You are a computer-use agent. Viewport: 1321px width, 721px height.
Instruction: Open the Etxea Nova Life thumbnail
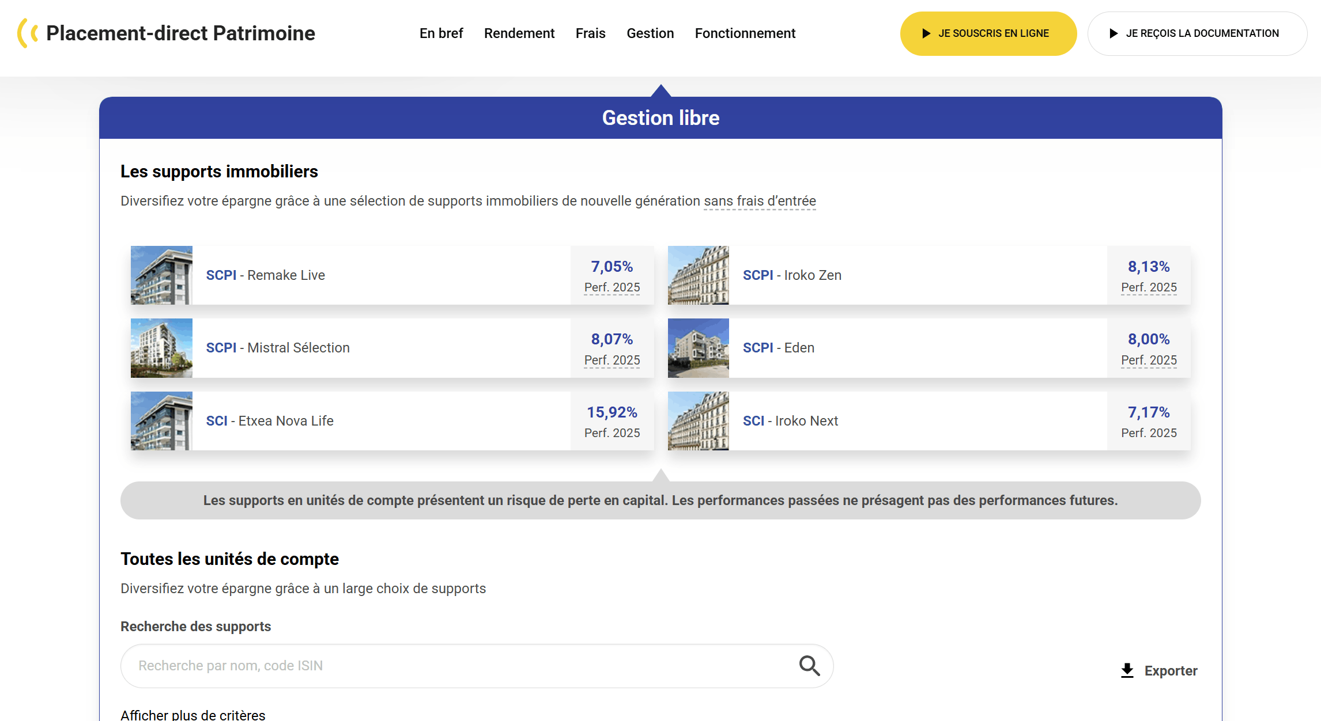point(161,421)
